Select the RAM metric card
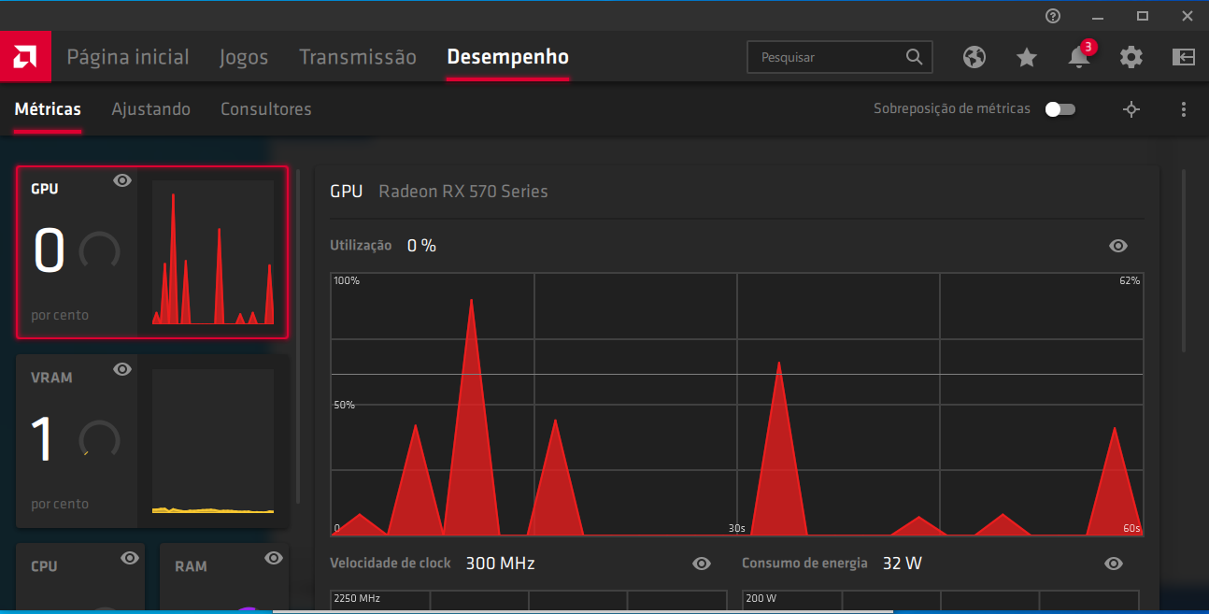Viewport: 1209px width, 614px height. pyautogui.click(x=224, y=578)
